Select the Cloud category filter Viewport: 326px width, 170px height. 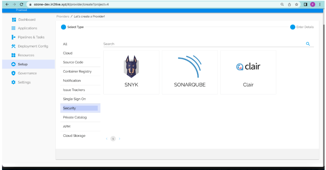click(x=68, y=53)
